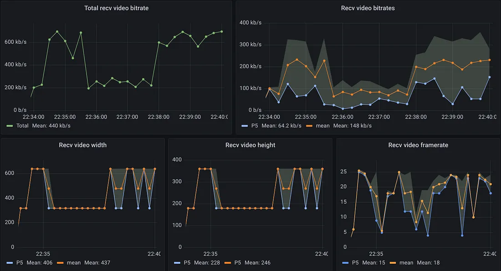
Task: Select the last green data point in Total bitrate
Action: click(221, 31)
